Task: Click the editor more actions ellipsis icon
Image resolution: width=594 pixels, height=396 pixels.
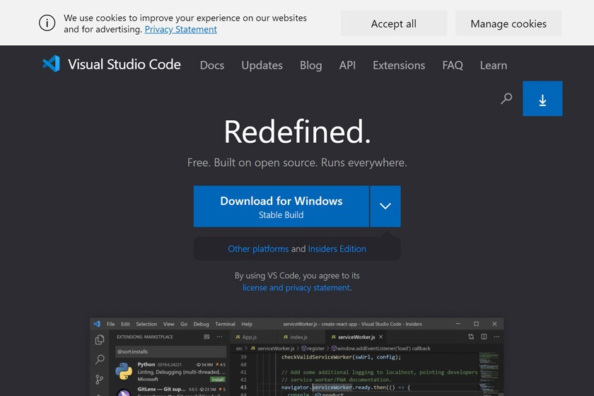Action: (496, 337)
